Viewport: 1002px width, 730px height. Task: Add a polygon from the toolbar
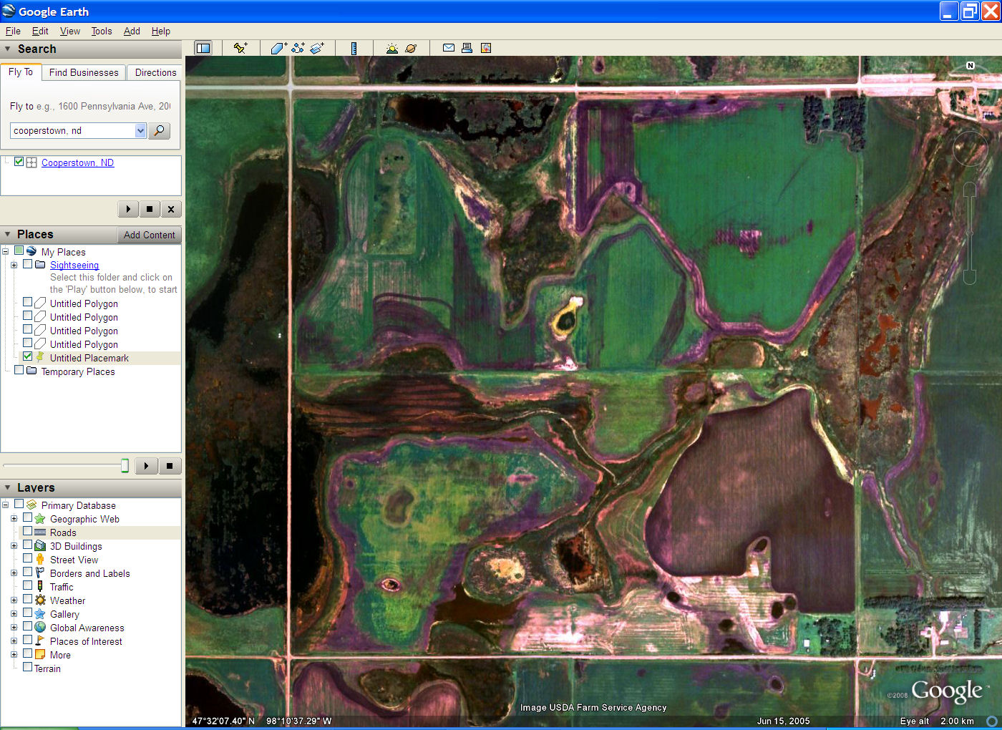[278, 48]
